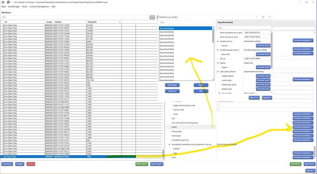This screenshot has width=317, height=174.
Task: Click the Gruppe column header
Action: tap(49, 22)
